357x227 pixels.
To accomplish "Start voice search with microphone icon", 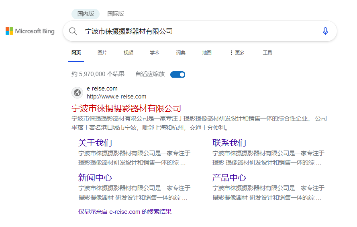I will [325, 31].
